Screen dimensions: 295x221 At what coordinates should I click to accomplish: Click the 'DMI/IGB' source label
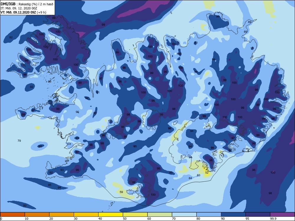click(x=8, y=4)
